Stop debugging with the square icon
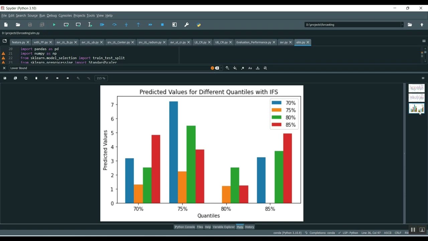 [x=163, y=25]
